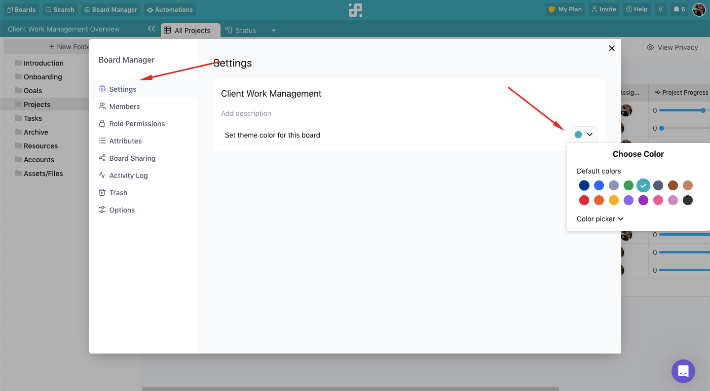Pick the dark navy color swatch
Viewport: 710px width, 391px height.
584,185
